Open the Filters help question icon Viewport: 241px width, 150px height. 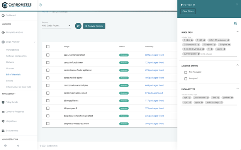194,5
